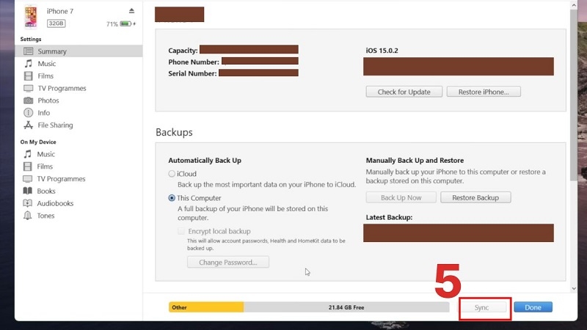Click the Photos camera icon in sidebar
Image resolution: width=587 pixels, height=330 pixels.
(29, 100)
